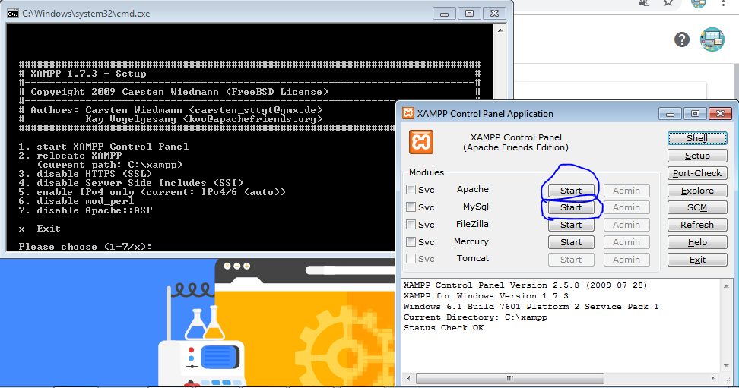Click '7. disable Apache::ASP' line in cmd

(x=85, y=210)
